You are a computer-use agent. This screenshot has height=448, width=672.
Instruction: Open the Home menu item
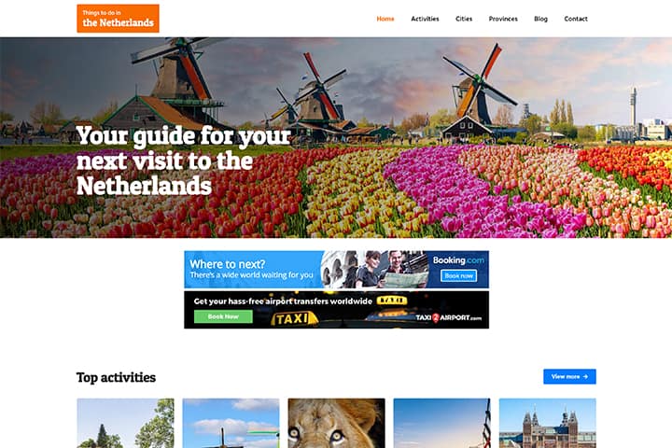385,19
